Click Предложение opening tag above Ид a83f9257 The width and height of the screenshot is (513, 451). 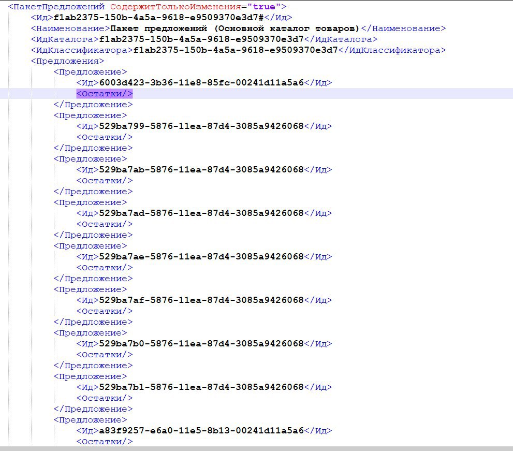click(x=90, y=420)
